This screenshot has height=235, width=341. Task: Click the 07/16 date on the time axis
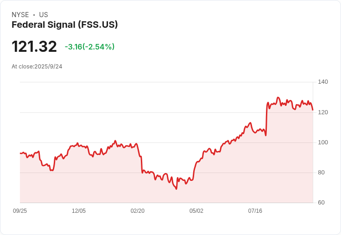click(x=255, y=211)
